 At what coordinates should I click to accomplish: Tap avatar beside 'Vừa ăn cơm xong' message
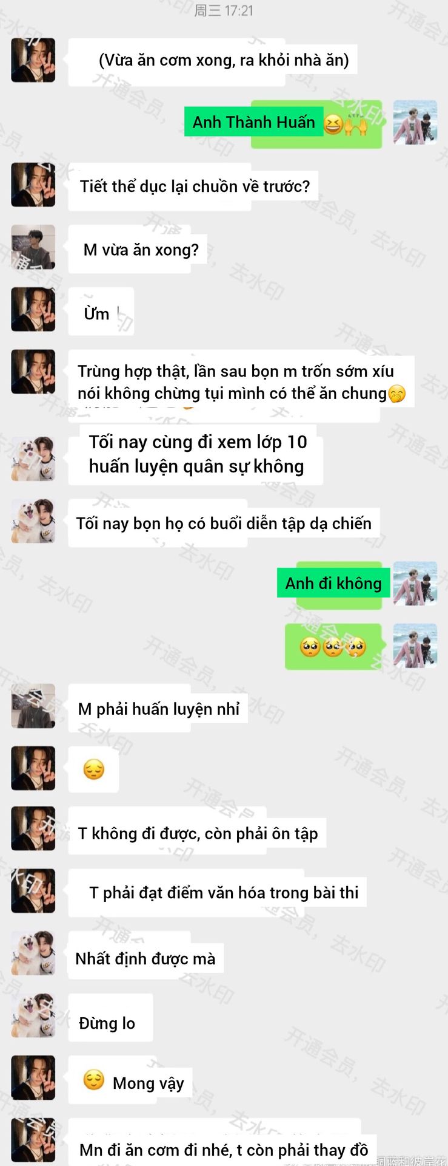pos(33,60)
